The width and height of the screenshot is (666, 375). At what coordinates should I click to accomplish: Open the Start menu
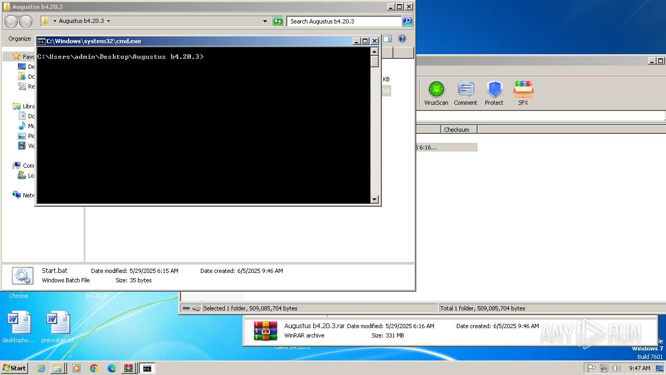(x=14, y=368)
